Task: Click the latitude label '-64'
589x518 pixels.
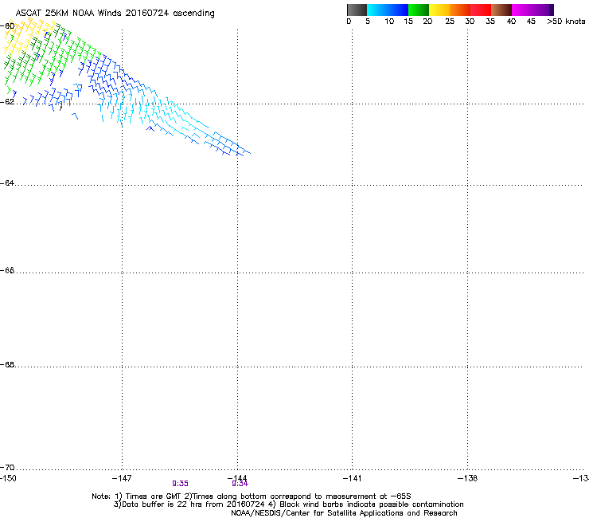Action: point(7,183)
